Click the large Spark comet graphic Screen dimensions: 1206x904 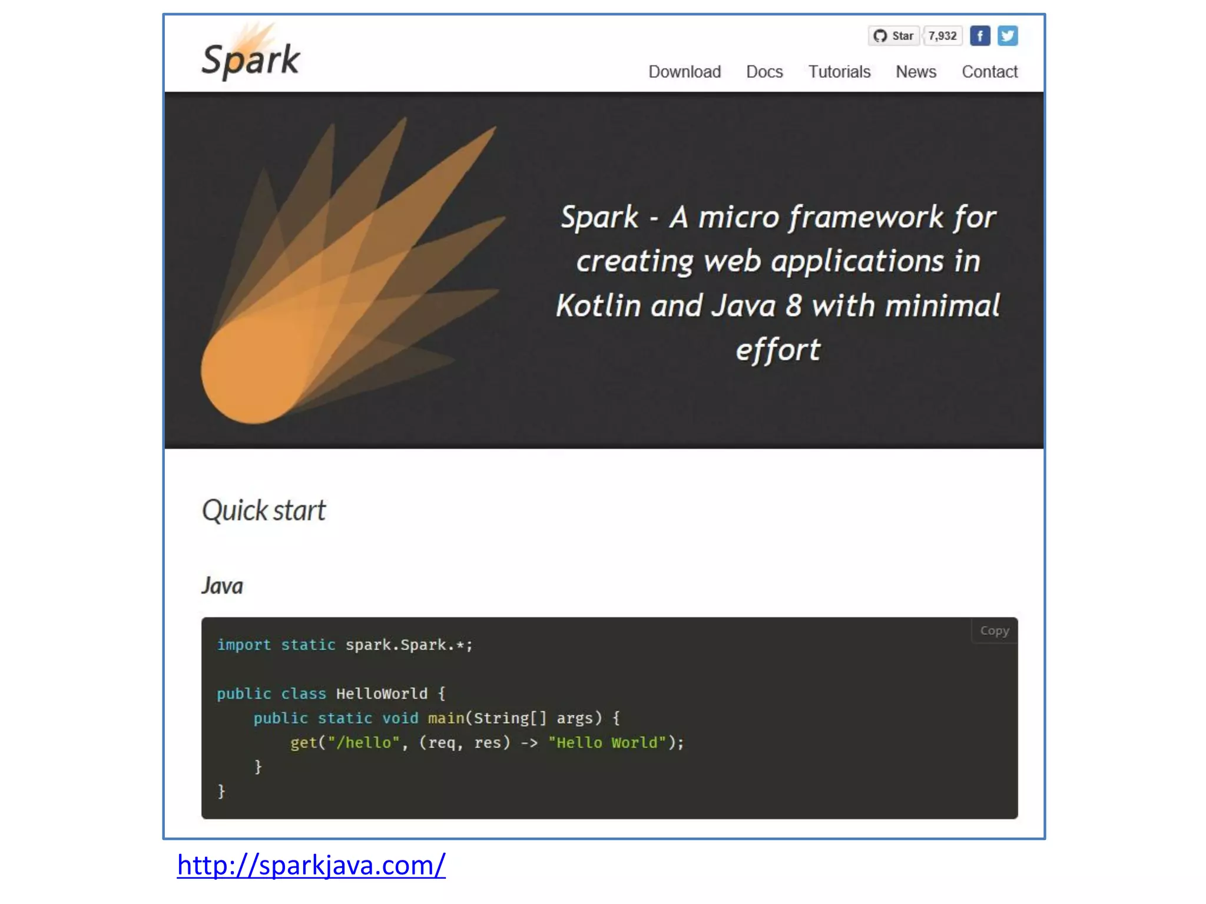click(x=353, y=270)
